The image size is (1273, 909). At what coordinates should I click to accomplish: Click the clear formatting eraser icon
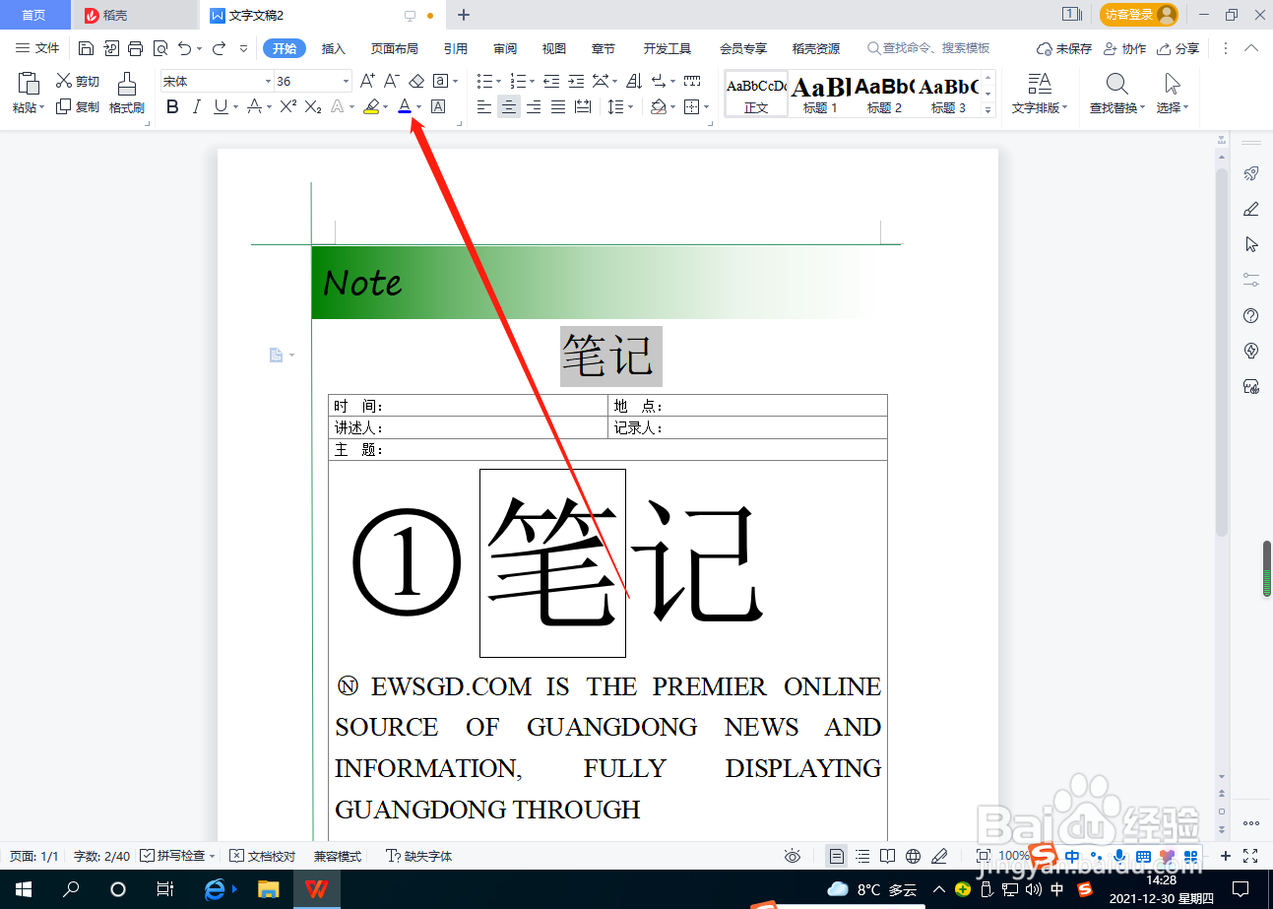[x=416, y=82]
